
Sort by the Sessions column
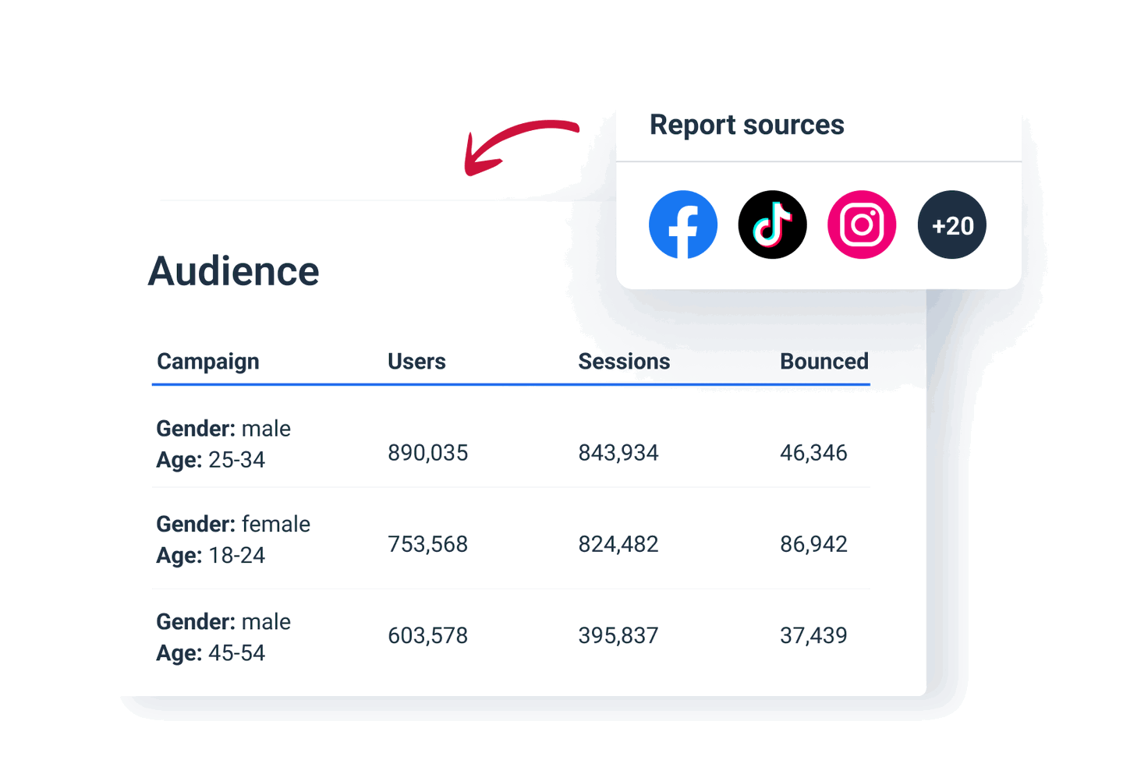tap(624, 361)
